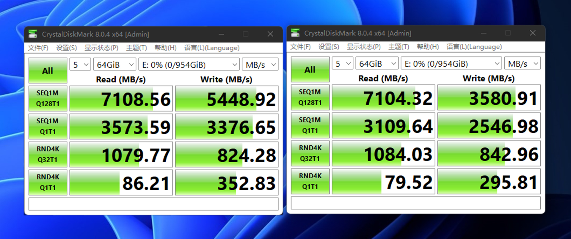
Task: Click Read (MB/s) column header in right window
Action: [x=383, y=78]
